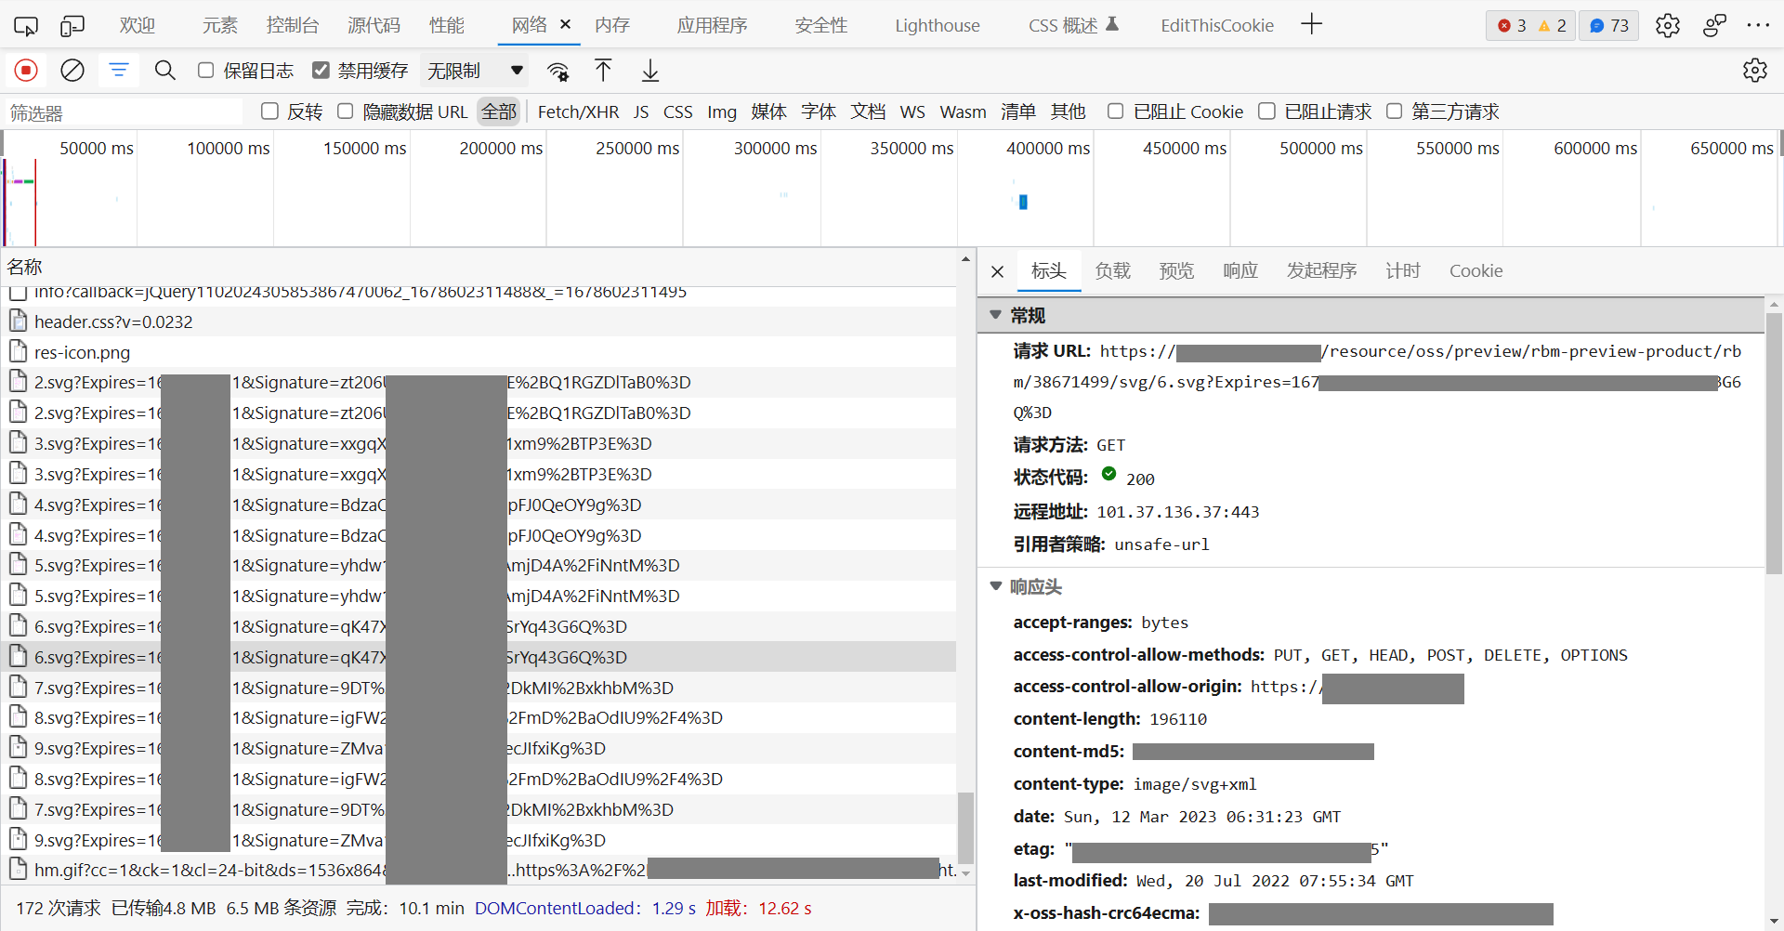Open the network search magnifier
This screenshot has width=1784, height=931.
tap(165, 71)
